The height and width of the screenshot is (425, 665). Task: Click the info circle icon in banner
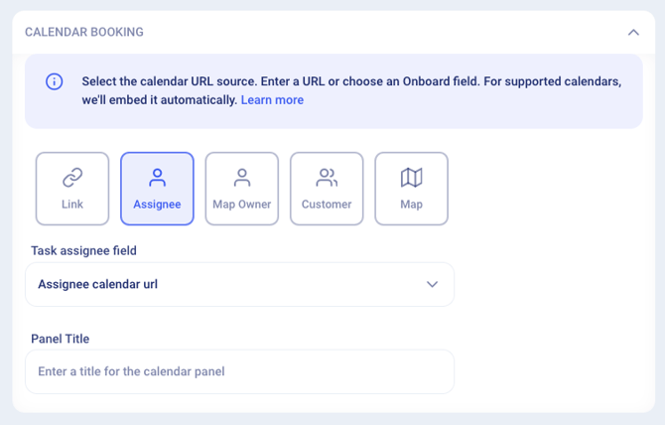[55, 81]
